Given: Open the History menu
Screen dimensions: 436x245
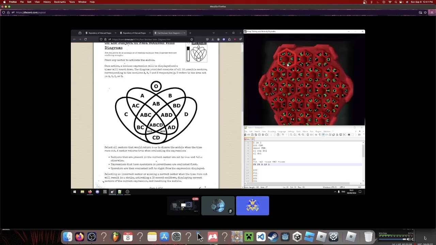Looking at the screenshot, I should pos(47,2).
